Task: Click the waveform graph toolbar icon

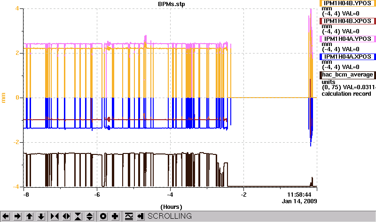Action: (x=129, y=216)
